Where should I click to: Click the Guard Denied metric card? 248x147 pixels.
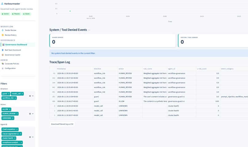(112, 41)
